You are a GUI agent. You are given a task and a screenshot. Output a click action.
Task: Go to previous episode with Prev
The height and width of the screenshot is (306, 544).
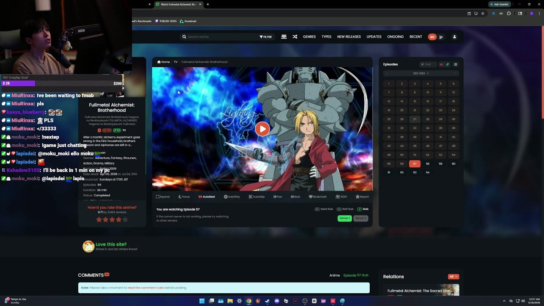pos(278,197)
